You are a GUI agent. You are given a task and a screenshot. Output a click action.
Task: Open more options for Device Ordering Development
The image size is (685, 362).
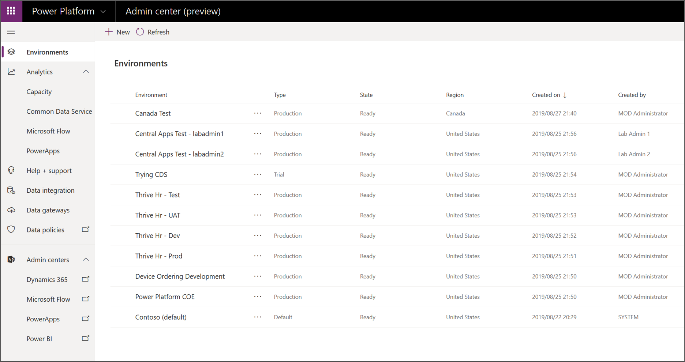258,276
